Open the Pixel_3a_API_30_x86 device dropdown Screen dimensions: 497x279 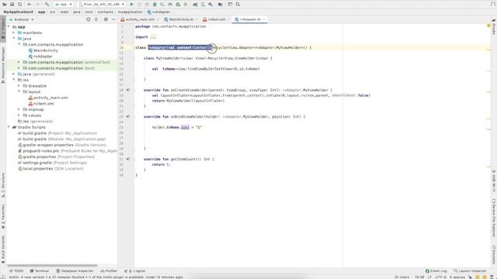click(x=102, y=5)
